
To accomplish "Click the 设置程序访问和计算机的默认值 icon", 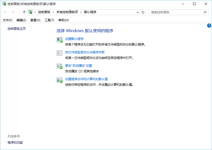I will 59,80.
